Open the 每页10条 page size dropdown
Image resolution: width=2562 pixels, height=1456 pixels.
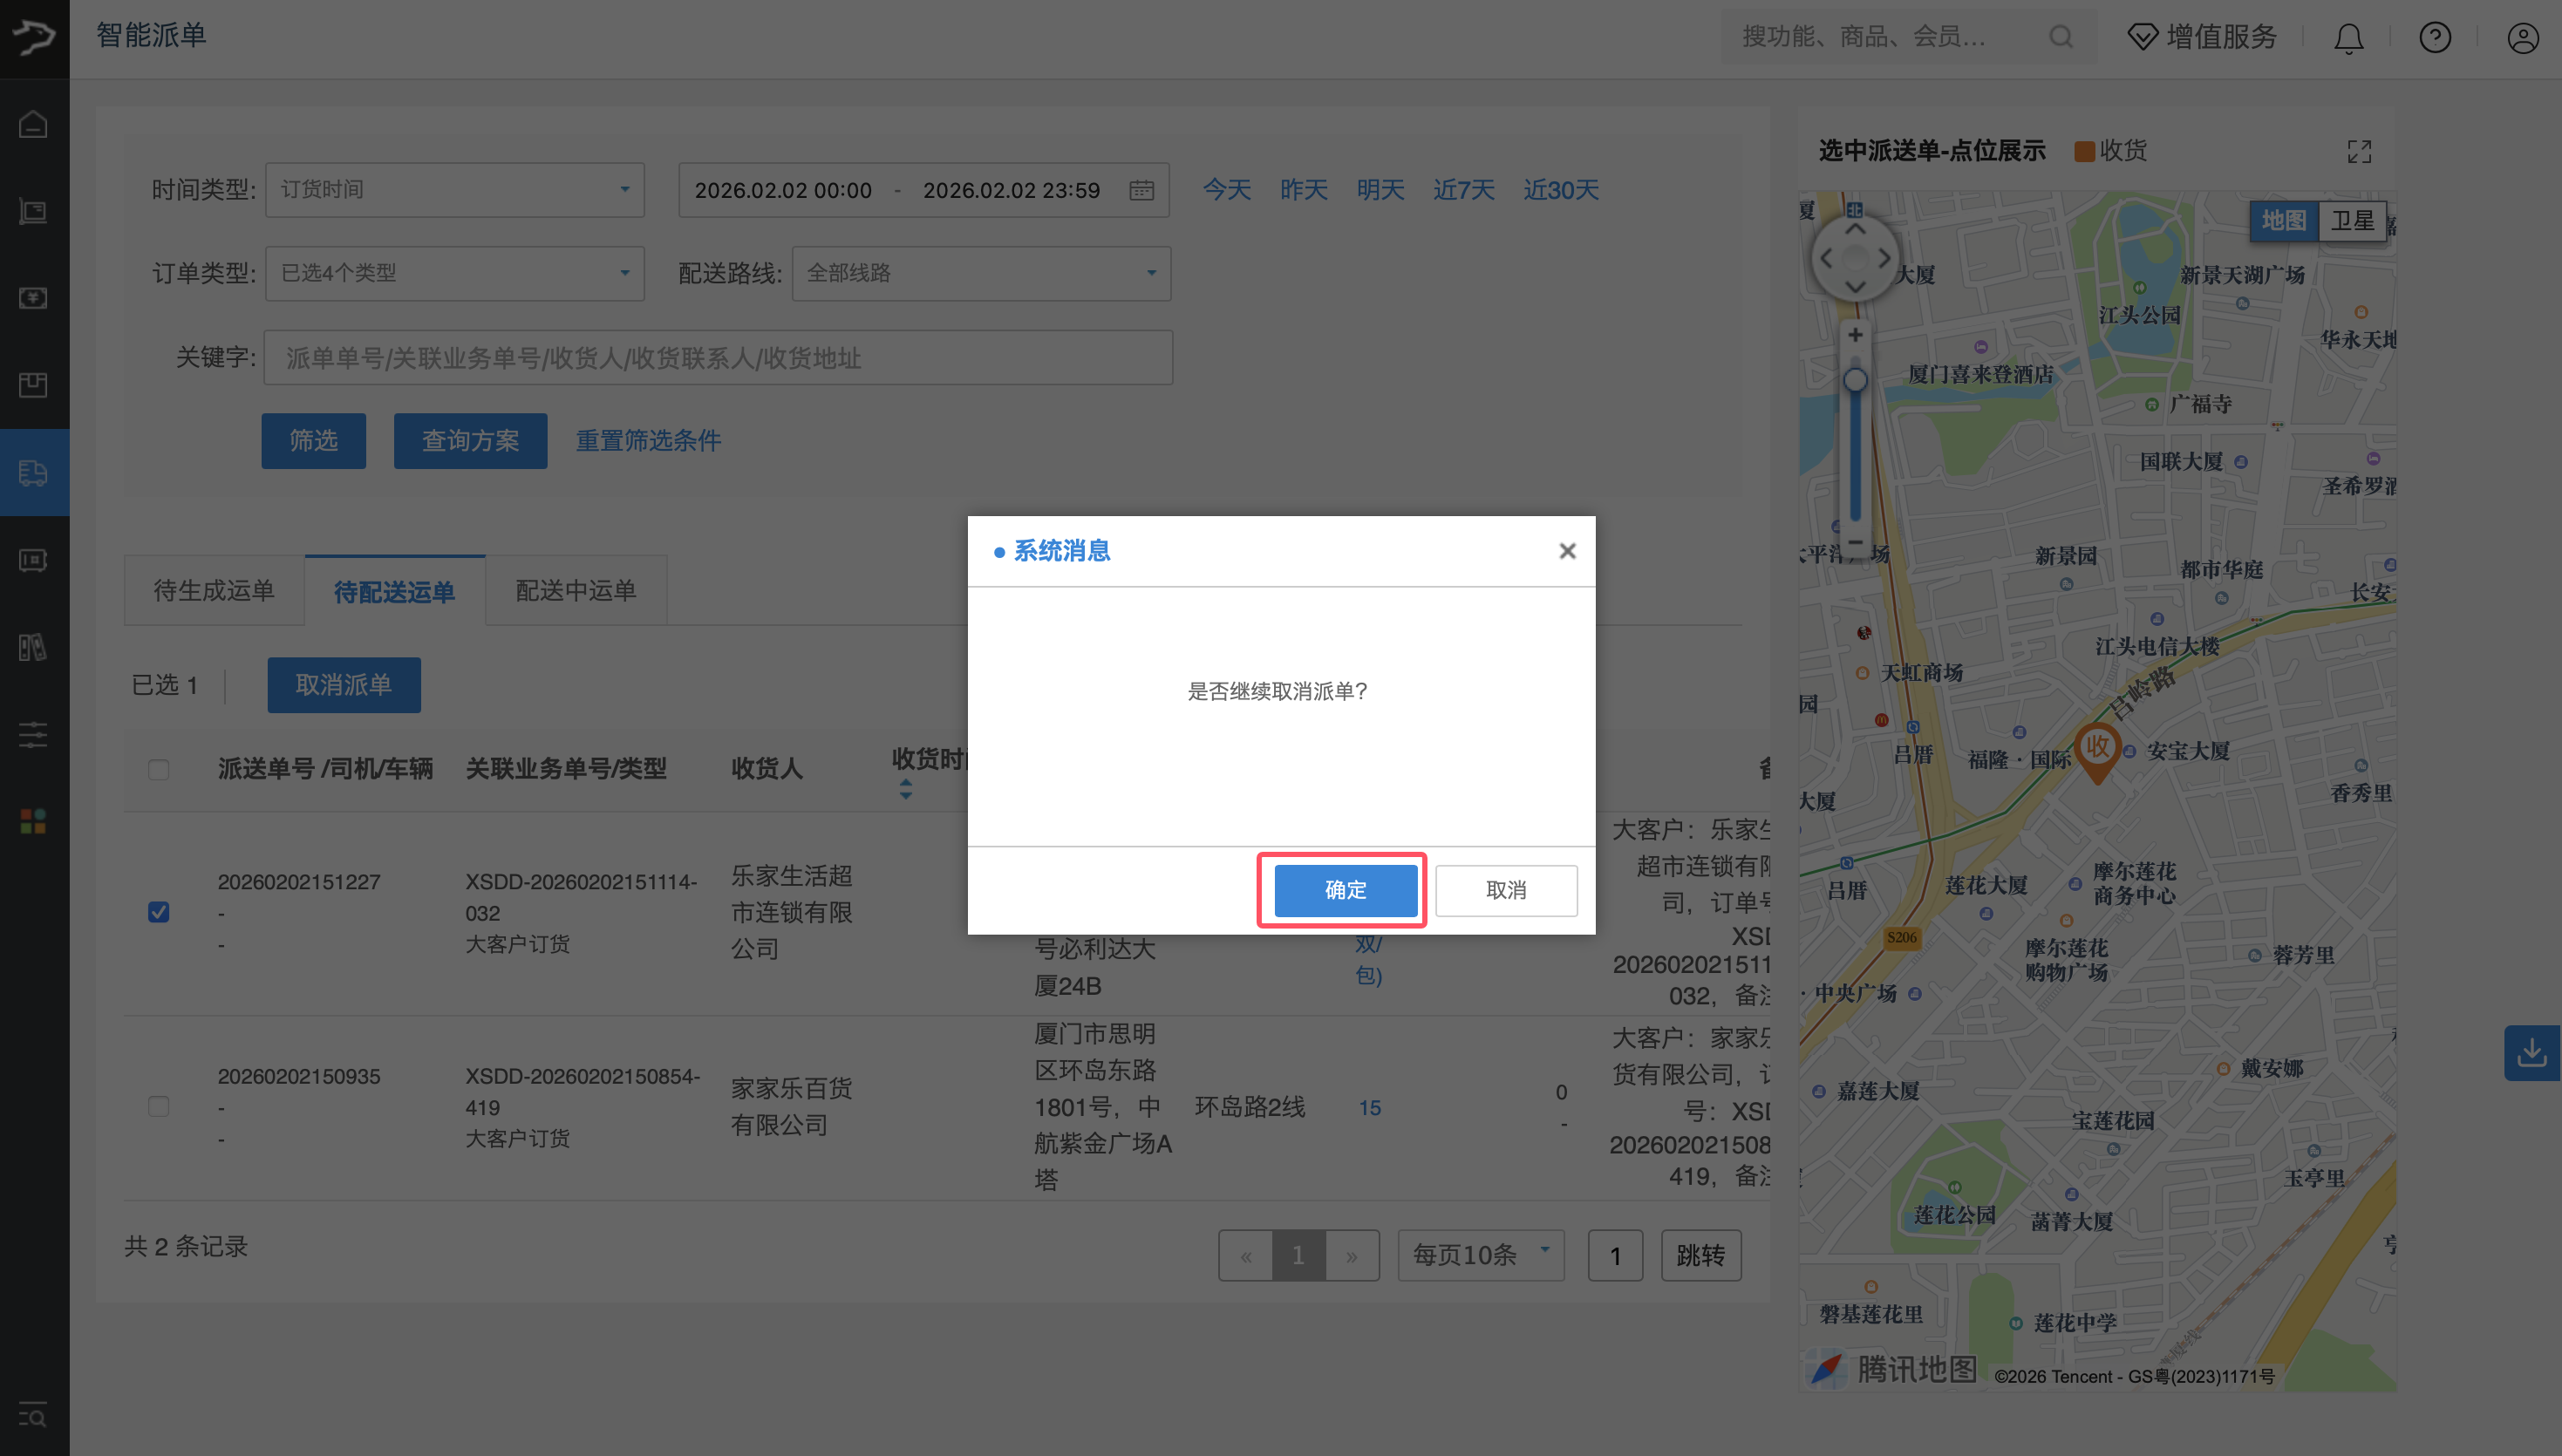tap(1479, 1255)
